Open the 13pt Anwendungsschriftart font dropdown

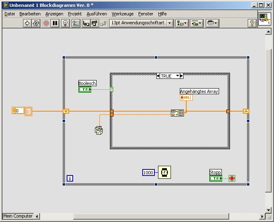point(141,23)
